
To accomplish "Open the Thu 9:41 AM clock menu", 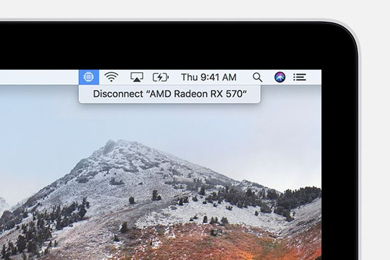I will [x=208, y=77].
